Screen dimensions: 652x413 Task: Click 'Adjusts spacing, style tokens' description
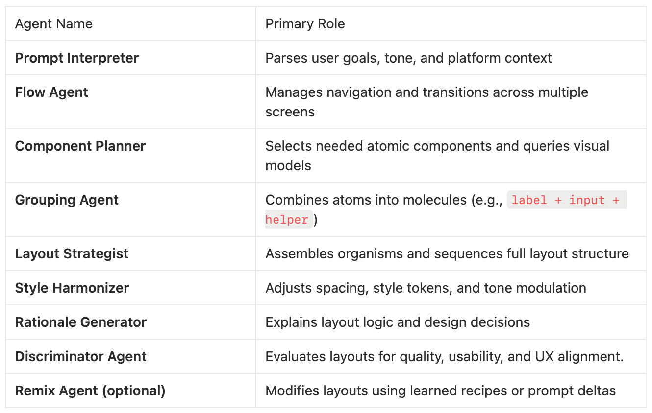tap(426, 288)
